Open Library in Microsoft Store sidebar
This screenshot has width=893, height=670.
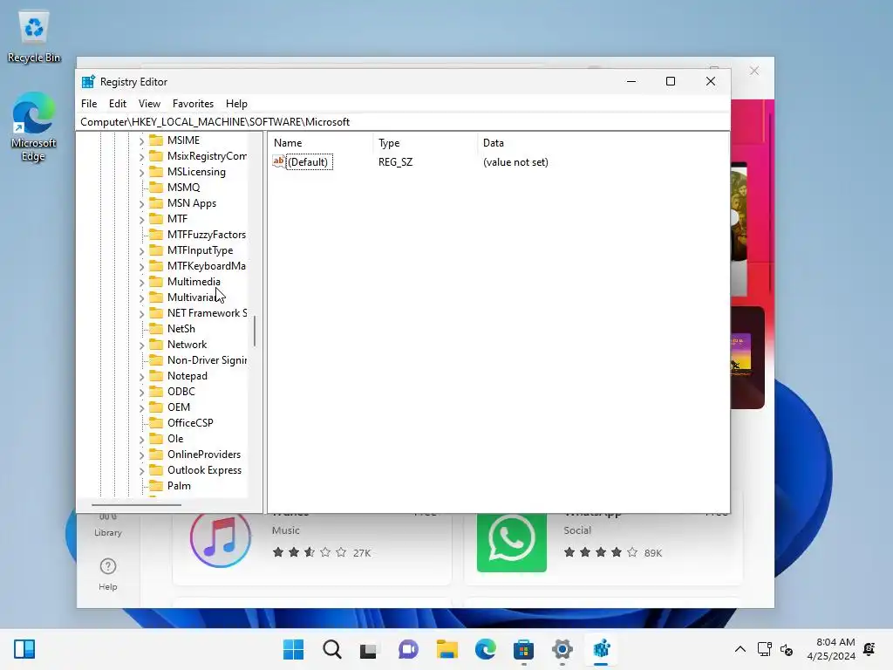[x=107, y=525]
